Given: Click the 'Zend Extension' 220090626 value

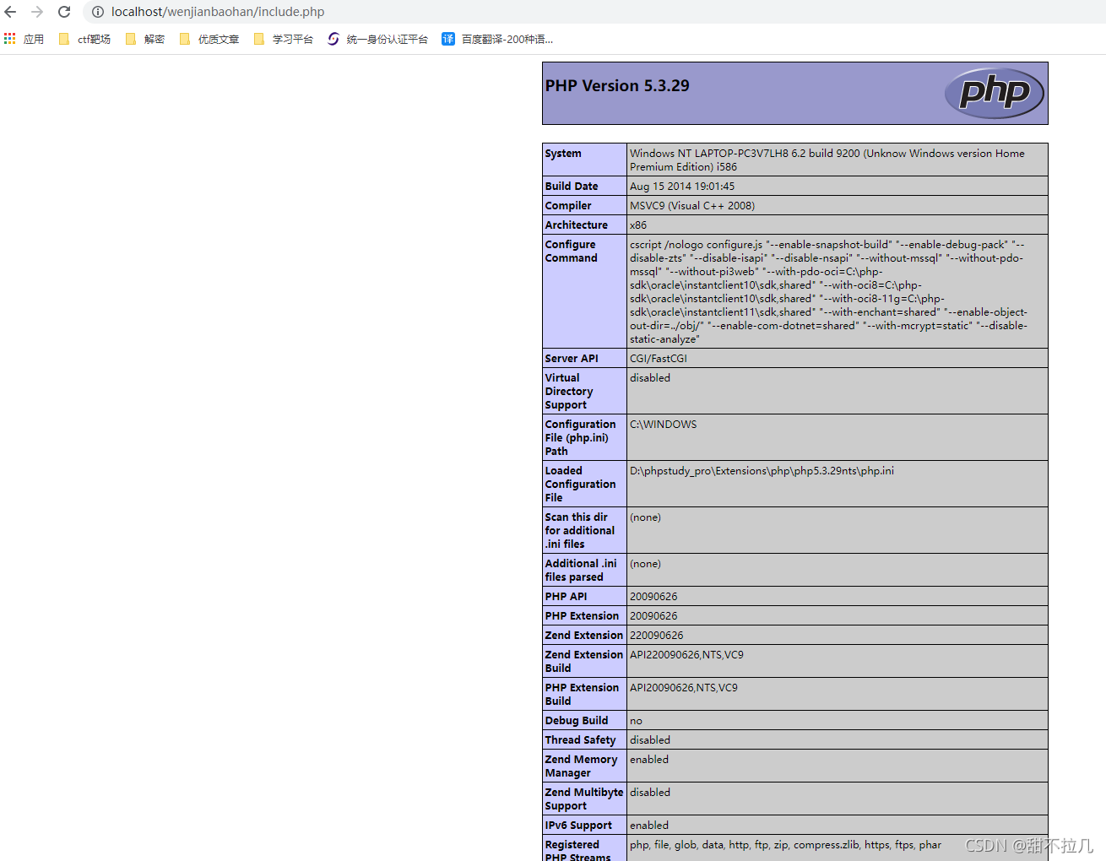Looking at the screenshot, I should pyautogui.click(x=657, y=635).
